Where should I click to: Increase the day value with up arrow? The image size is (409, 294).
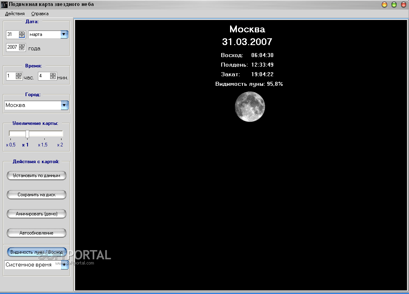pos(22,33)
